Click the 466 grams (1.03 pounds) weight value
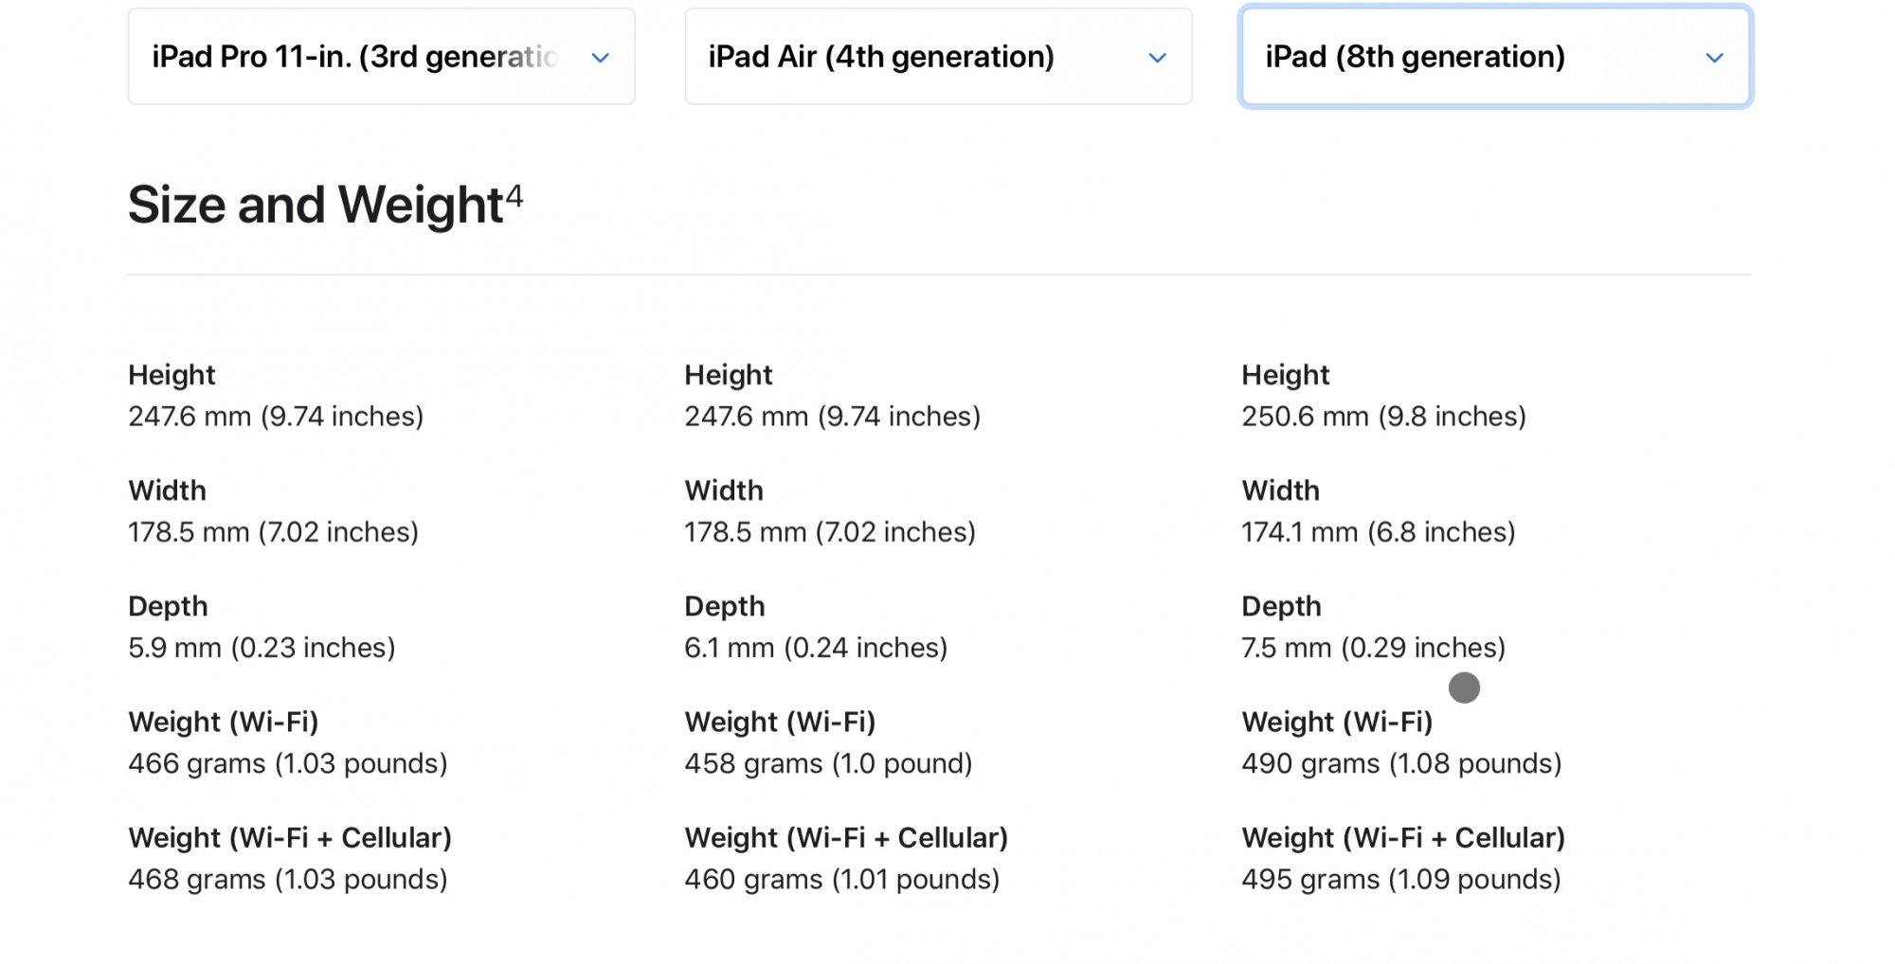The height and width of the screenshot is (964, 1895). click(x=288, y=763)
